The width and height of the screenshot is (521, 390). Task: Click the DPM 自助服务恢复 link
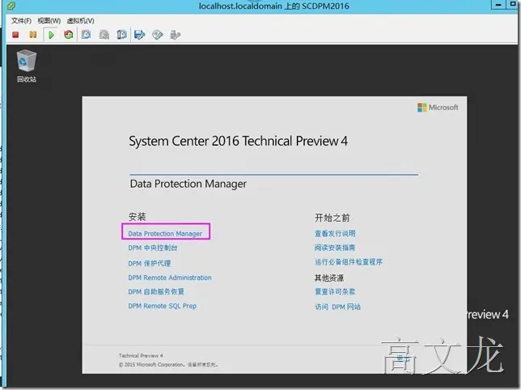tap(156, 292)
